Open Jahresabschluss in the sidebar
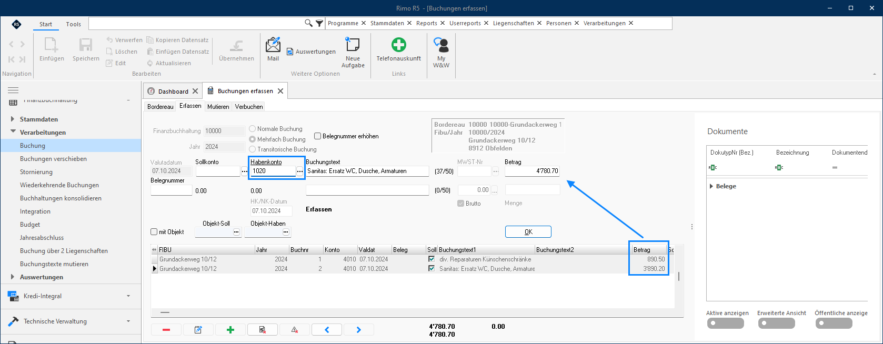This screenshot has height=344, width=883. click(42, 238)
